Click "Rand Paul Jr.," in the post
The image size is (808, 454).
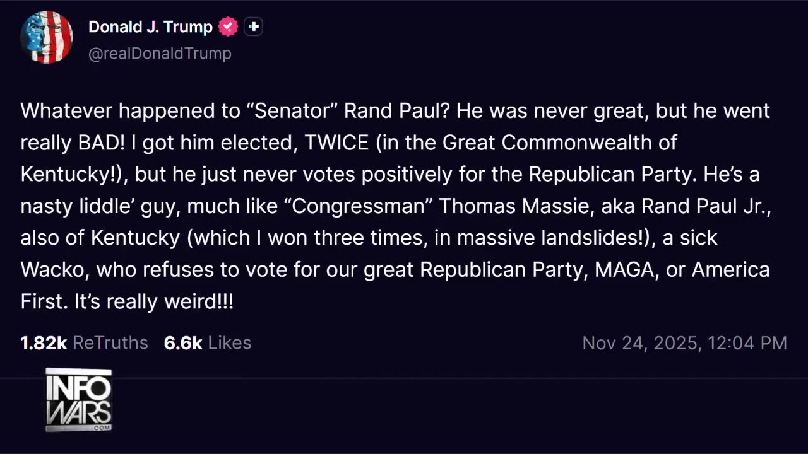[x=706, y=206]
